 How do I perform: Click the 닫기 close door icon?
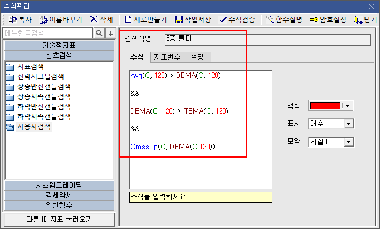click(358, 20)
